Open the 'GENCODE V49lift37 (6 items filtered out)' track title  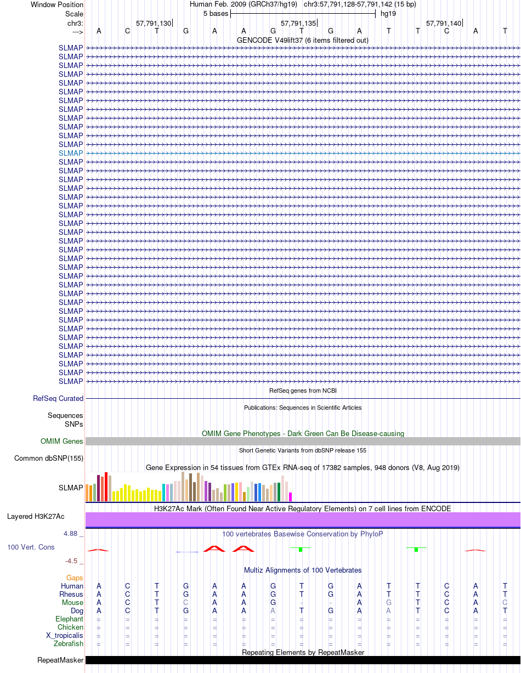(303, 40)
